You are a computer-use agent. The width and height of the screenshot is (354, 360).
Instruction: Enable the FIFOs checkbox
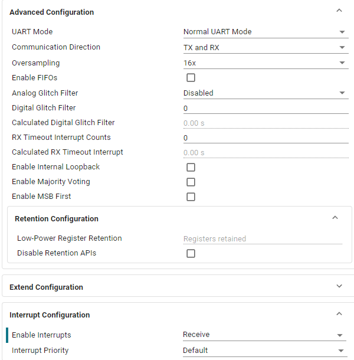pyautogui.click(x=191, y=78)
